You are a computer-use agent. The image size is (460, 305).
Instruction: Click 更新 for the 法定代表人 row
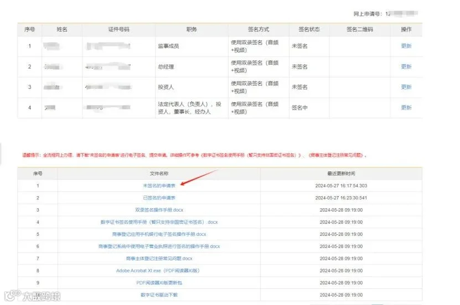[406, 108]
